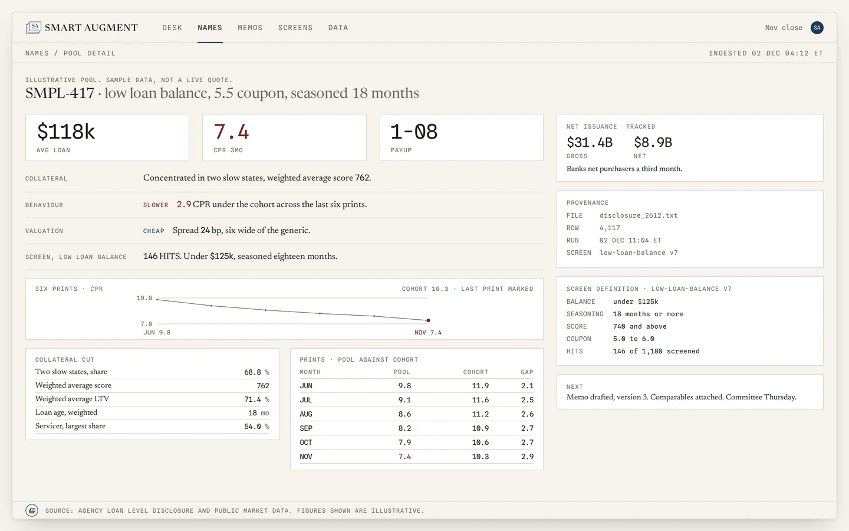Switch to the MEMOS tab
Image resolution: width=849 pixels, height=531 pixels.
tap(250, 28)
